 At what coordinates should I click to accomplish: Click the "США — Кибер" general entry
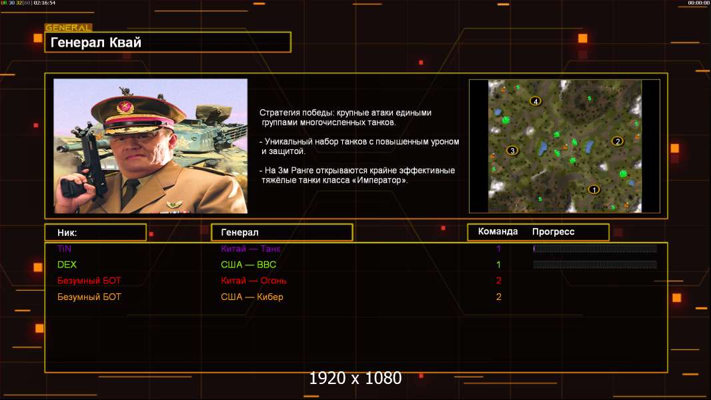pos(251,297)
